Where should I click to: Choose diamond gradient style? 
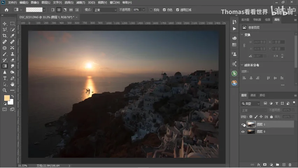pyautogui.click(x=77, y=10)
